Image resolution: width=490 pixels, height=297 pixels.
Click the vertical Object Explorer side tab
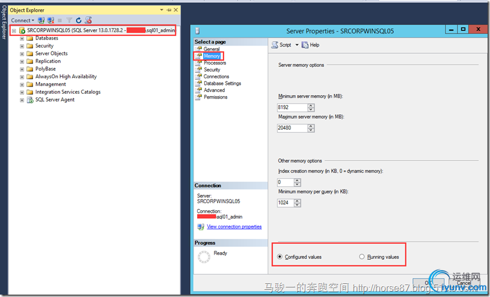click(4, 22)
